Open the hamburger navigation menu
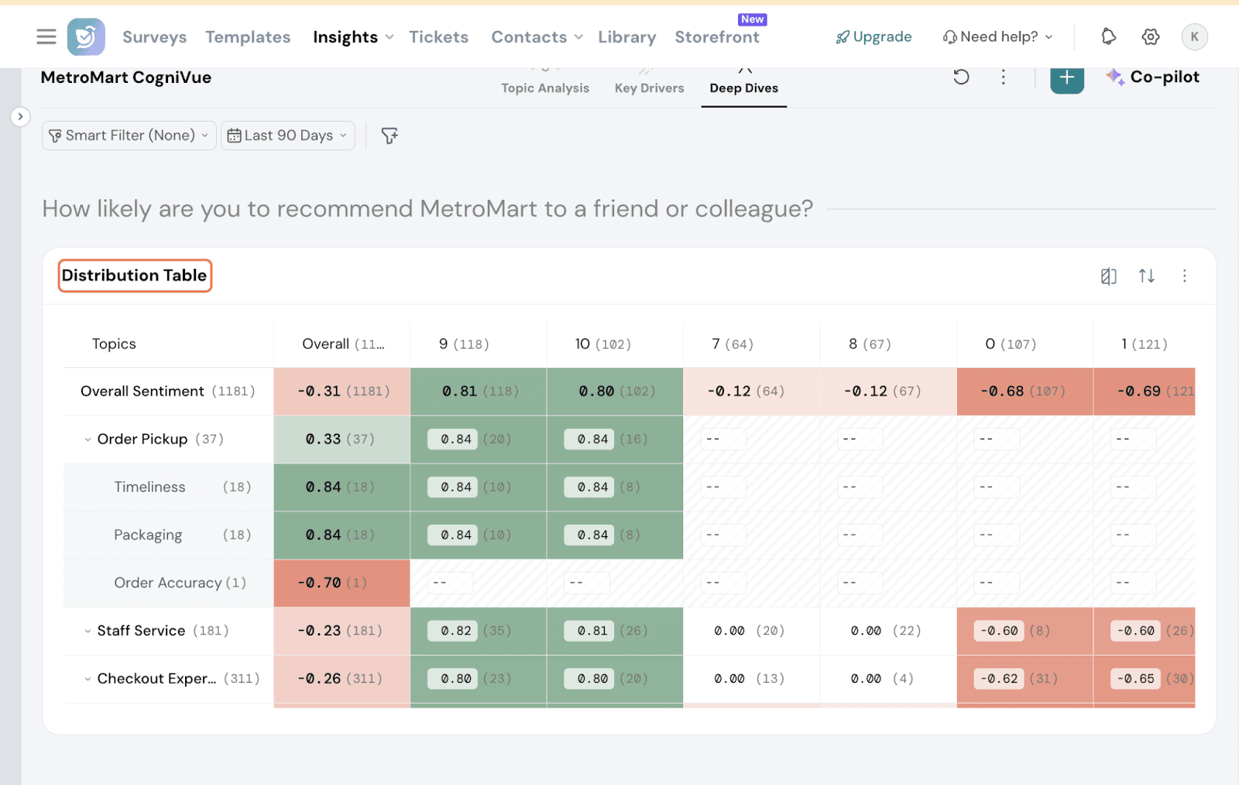1239x785 pixels. pyautogui.click(x=46, y=36)
